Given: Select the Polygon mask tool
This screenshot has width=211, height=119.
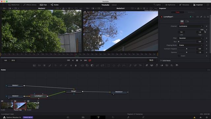Looking at the screenshot, I should pos(119,65).
